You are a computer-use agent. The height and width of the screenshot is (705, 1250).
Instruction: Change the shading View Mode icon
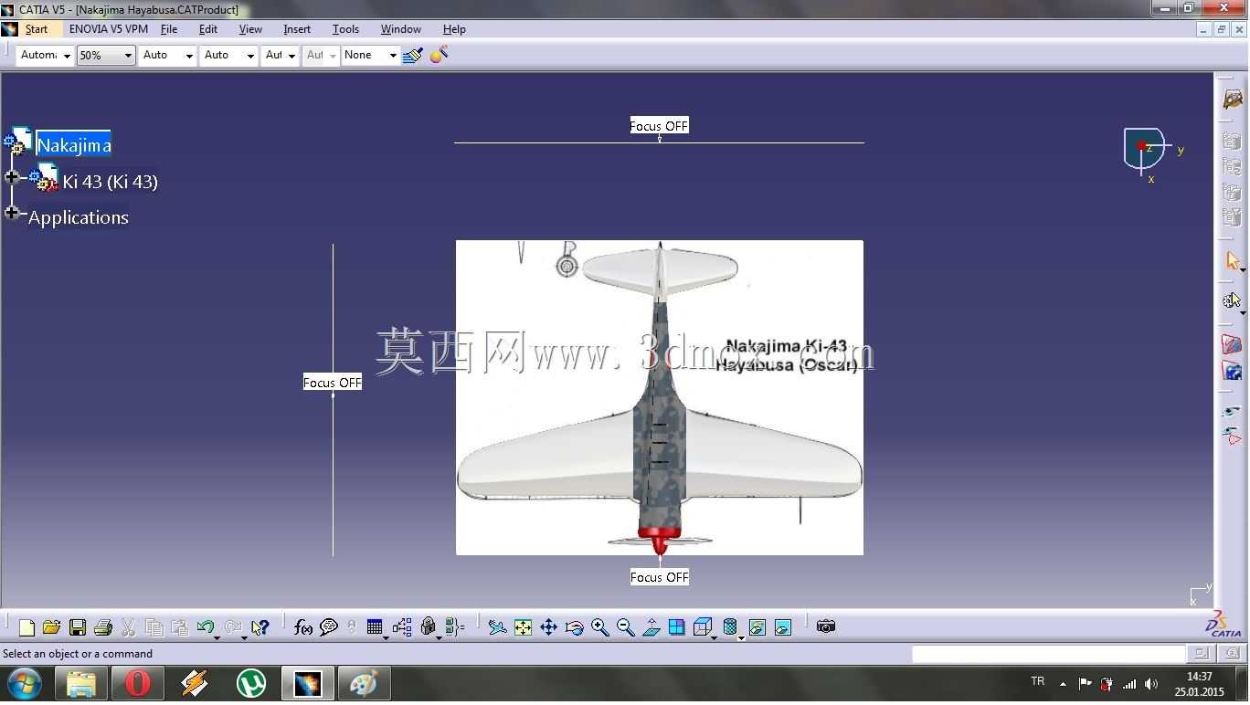pos(730,627)
